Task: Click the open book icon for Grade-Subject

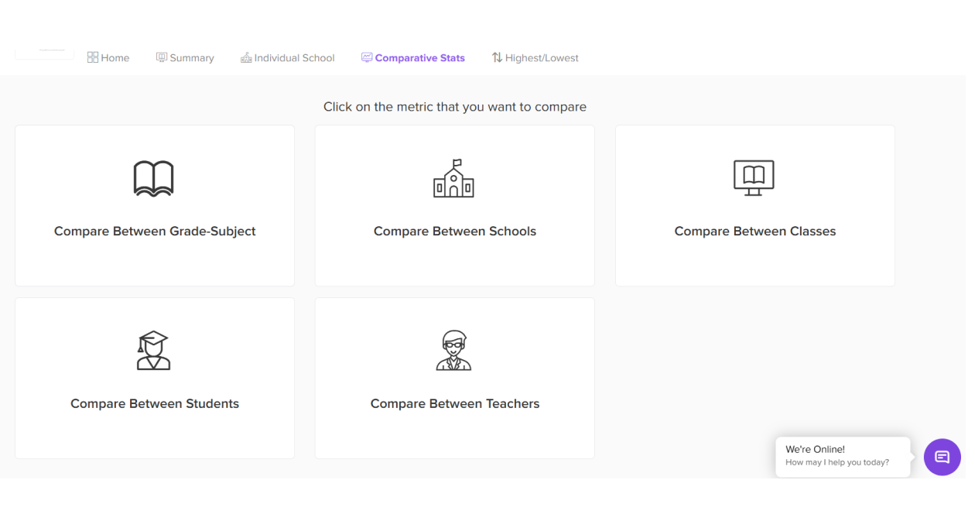Action: (154, 179)
